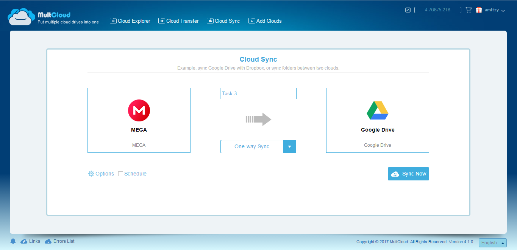517x250 pixels.
Task: Open sync Options with gear icon
Action: (101, 174)
